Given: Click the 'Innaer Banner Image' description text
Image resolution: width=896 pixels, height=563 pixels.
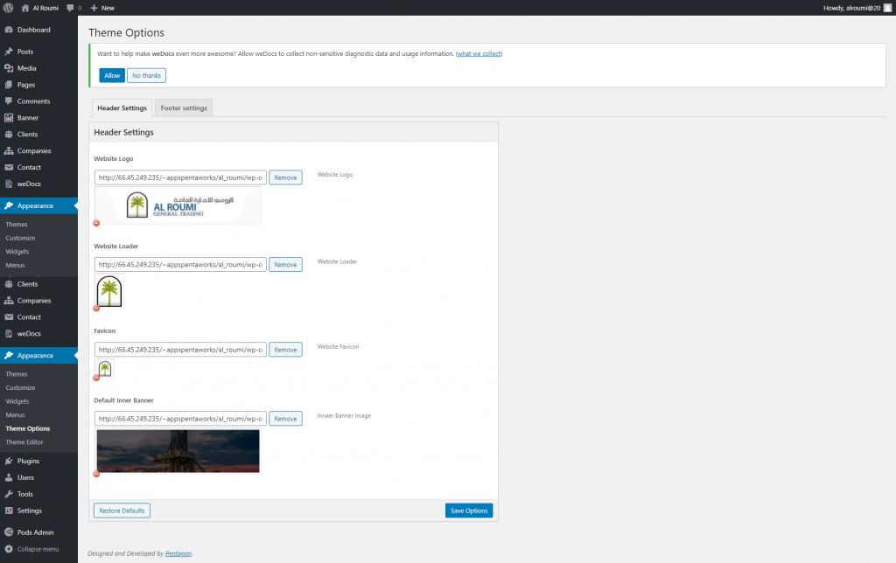Looking at the screenshot, I should 344,415.
